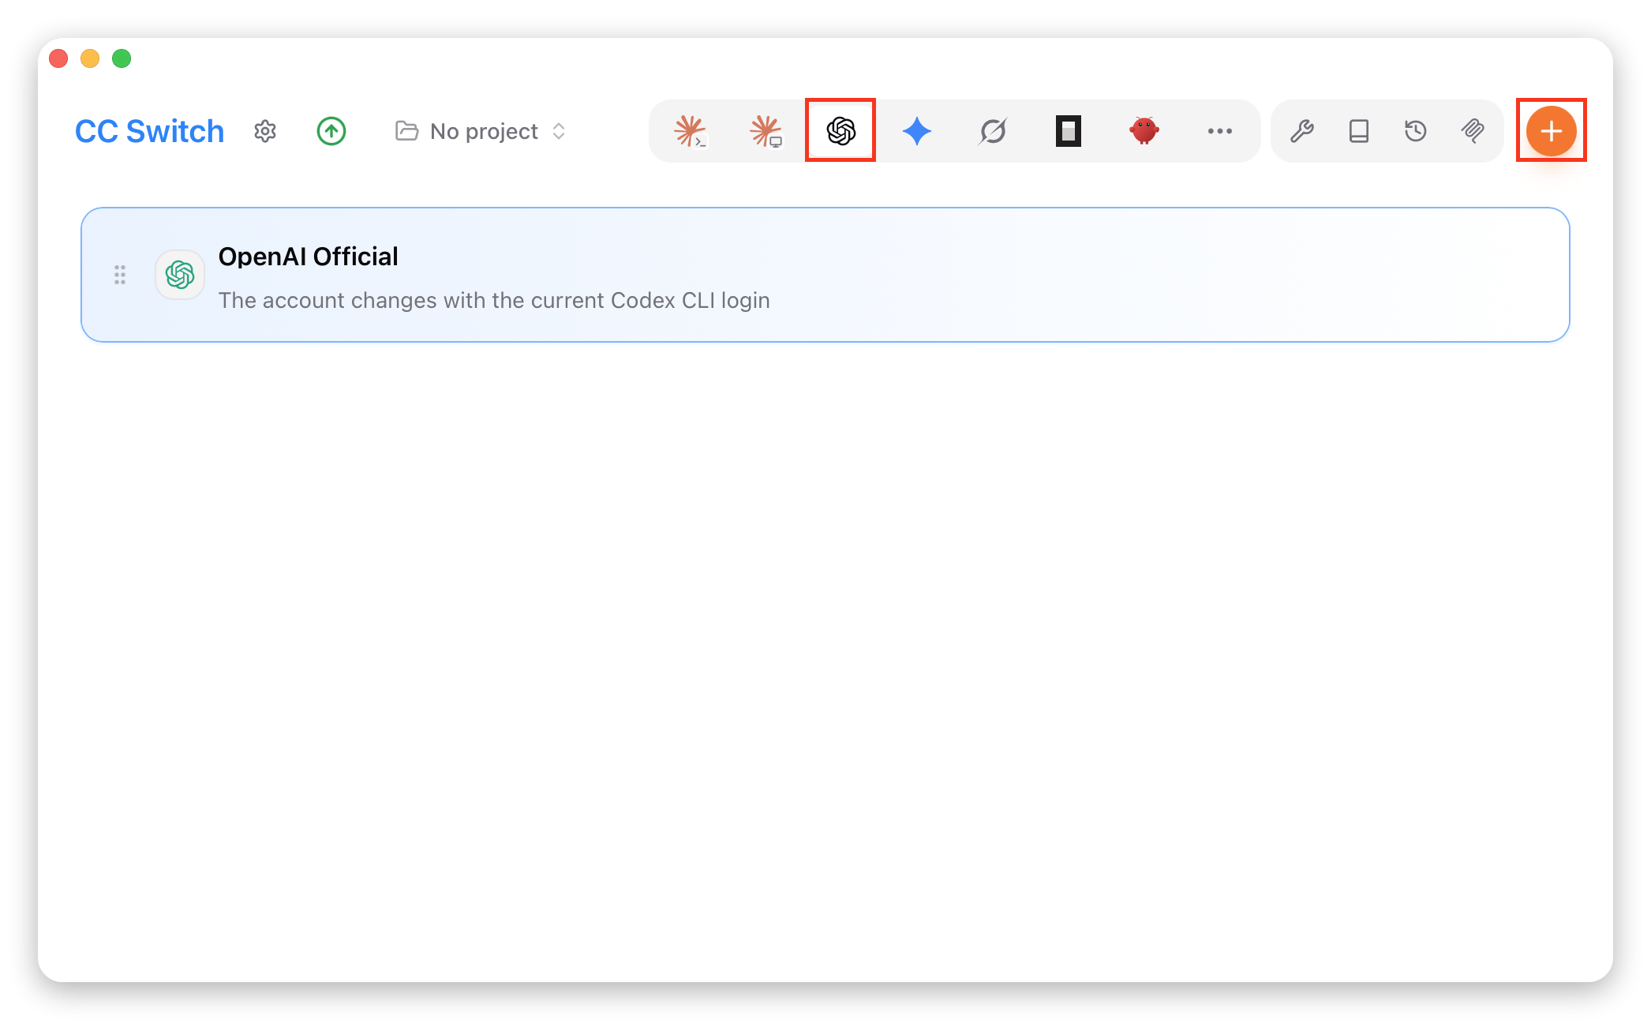This screenshot has width=1651, height=1020.
Task: Open the wrench tools icon
Action: pyautogui.click(x=1302, y=131)
